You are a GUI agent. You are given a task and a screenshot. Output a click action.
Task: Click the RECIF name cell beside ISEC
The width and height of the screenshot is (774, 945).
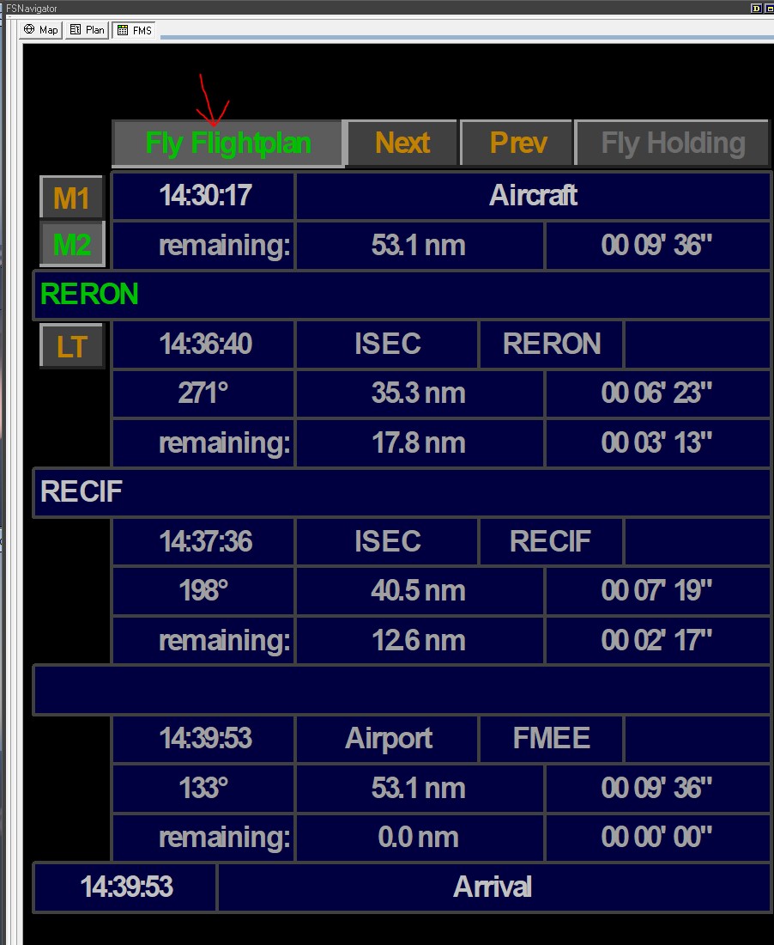pos(551,541)
